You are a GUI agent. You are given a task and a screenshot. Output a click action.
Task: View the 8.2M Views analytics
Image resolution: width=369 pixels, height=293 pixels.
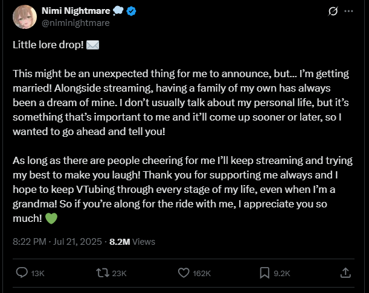pyautogui.click(x=132, y=242)
